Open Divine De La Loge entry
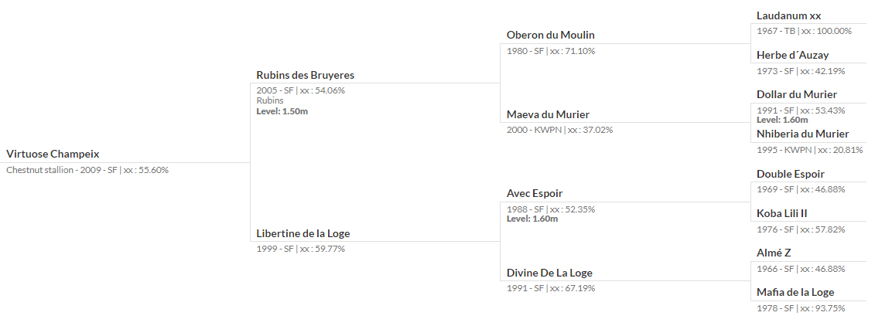The image size is (875, 326). coord(549,273)
